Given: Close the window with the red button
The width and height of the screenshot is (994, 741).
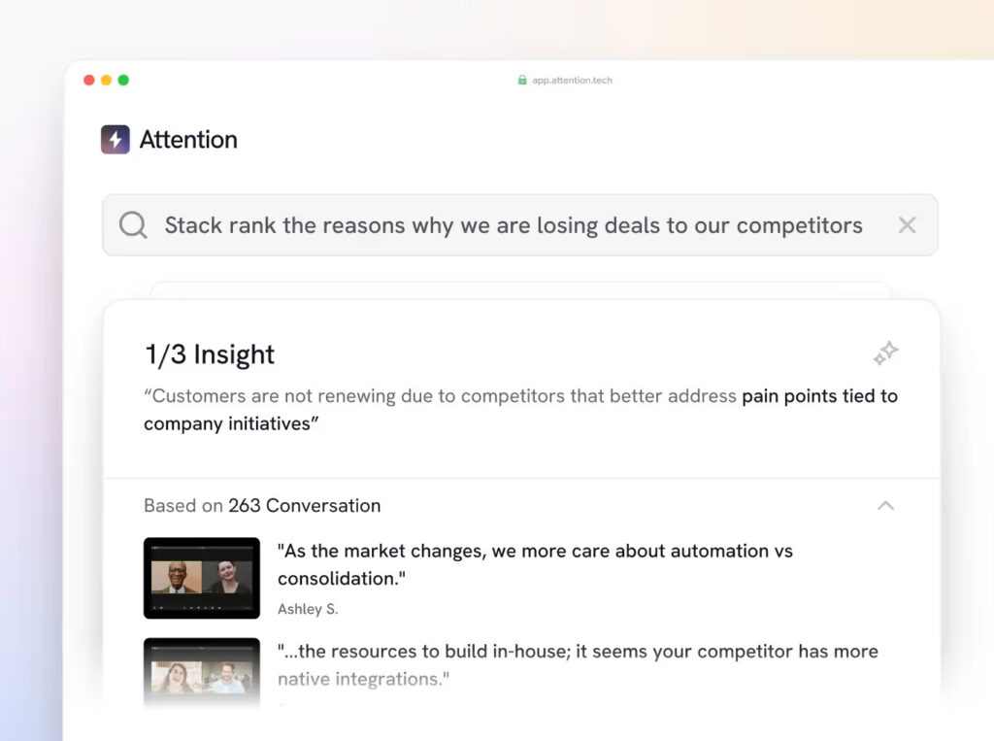Looking at the screenshot, I should [x=89, y=81].
